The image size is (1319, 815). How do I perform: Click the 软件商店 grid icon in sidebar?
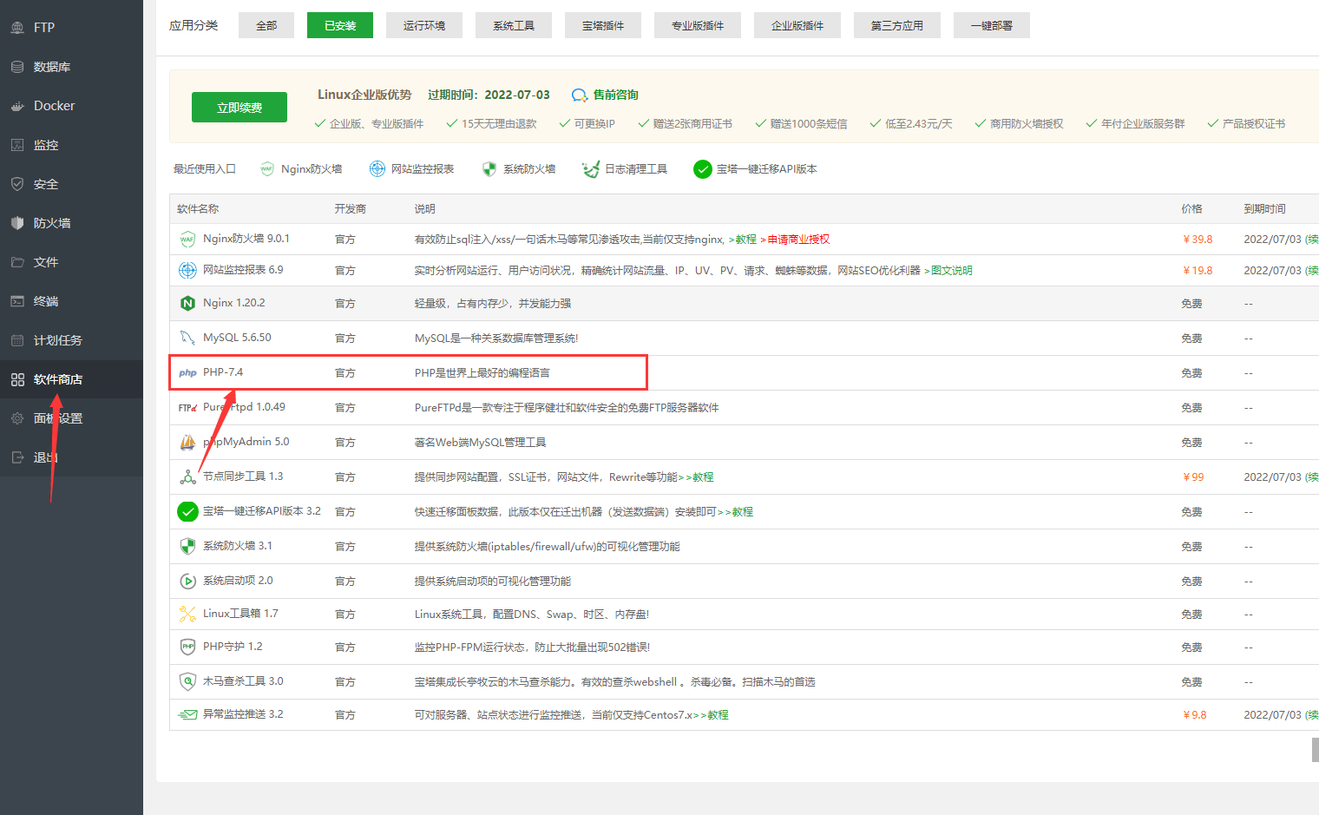(x=17, y=379)
